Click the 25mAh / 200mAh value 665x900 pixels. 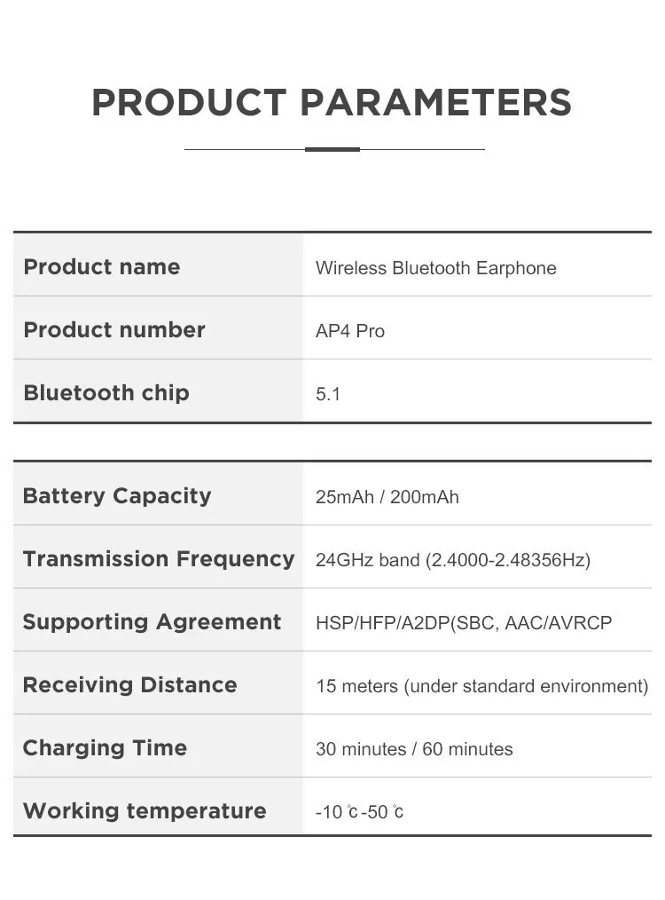click(387, 497)
